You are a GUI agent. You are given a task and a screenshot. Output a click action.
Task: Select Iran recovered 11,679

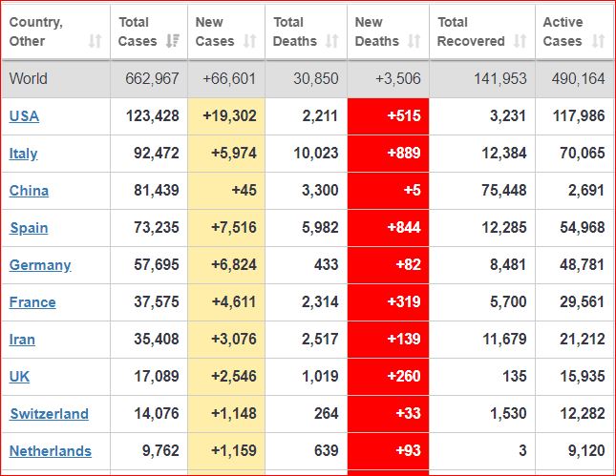pos(504,340)
